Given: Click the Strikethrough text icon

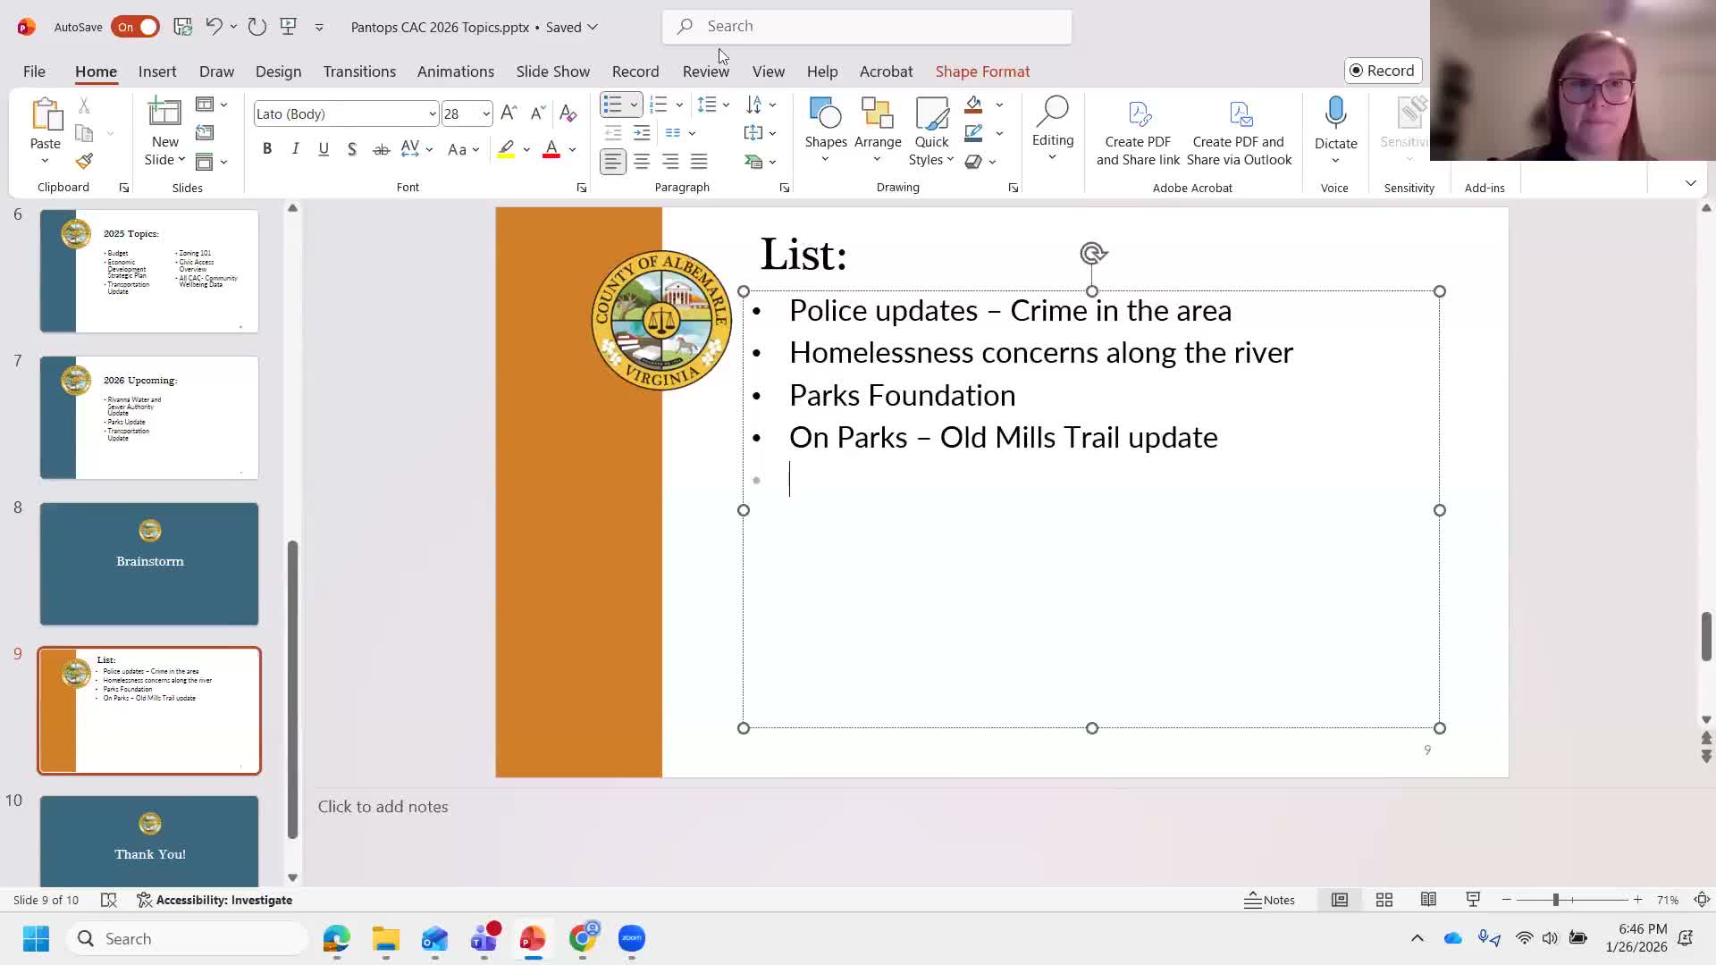Looking at the screenshot, I should [381, 149].
